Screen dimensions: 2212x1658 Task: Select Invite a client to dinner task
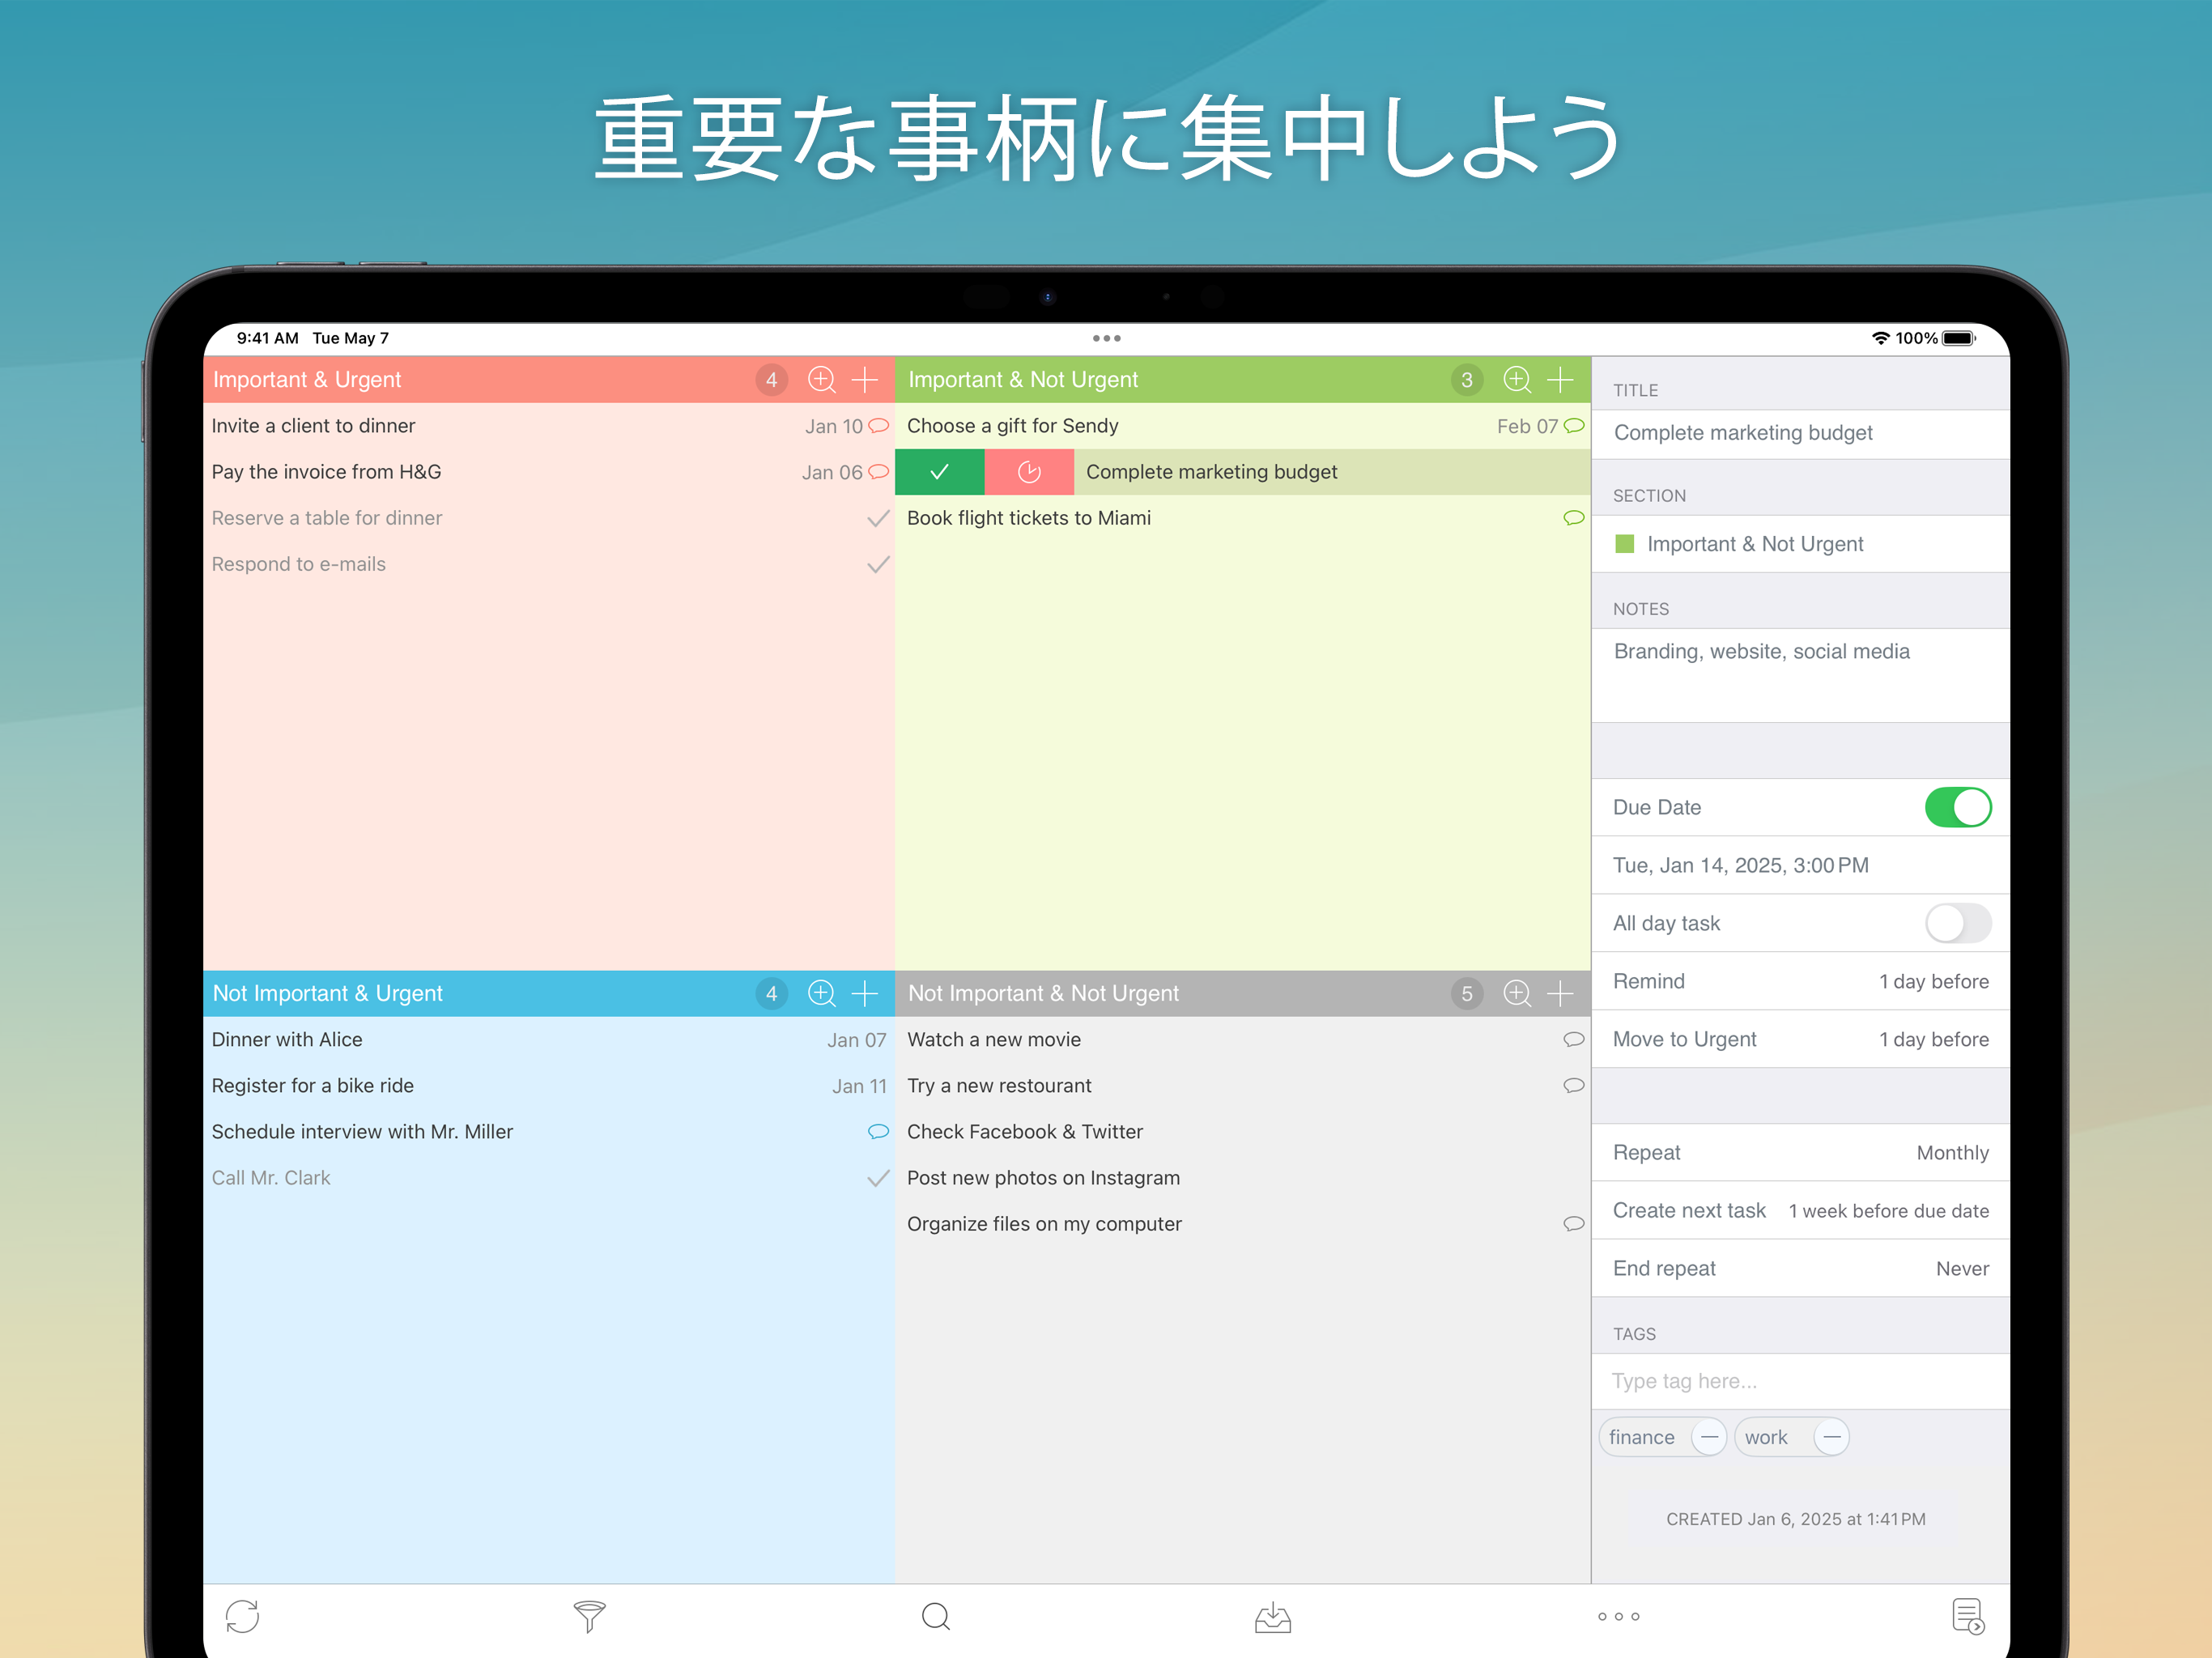(314, 426)
